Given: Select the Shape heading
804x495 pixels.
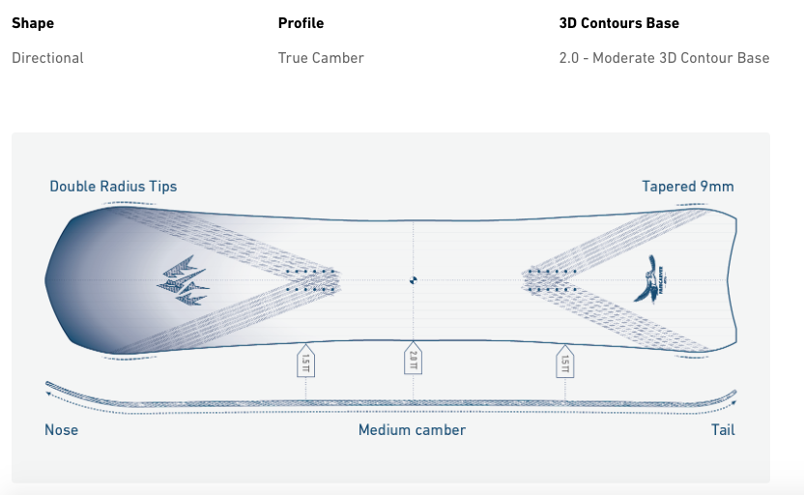Looking at the screenshot, I should tap(33, 23).
